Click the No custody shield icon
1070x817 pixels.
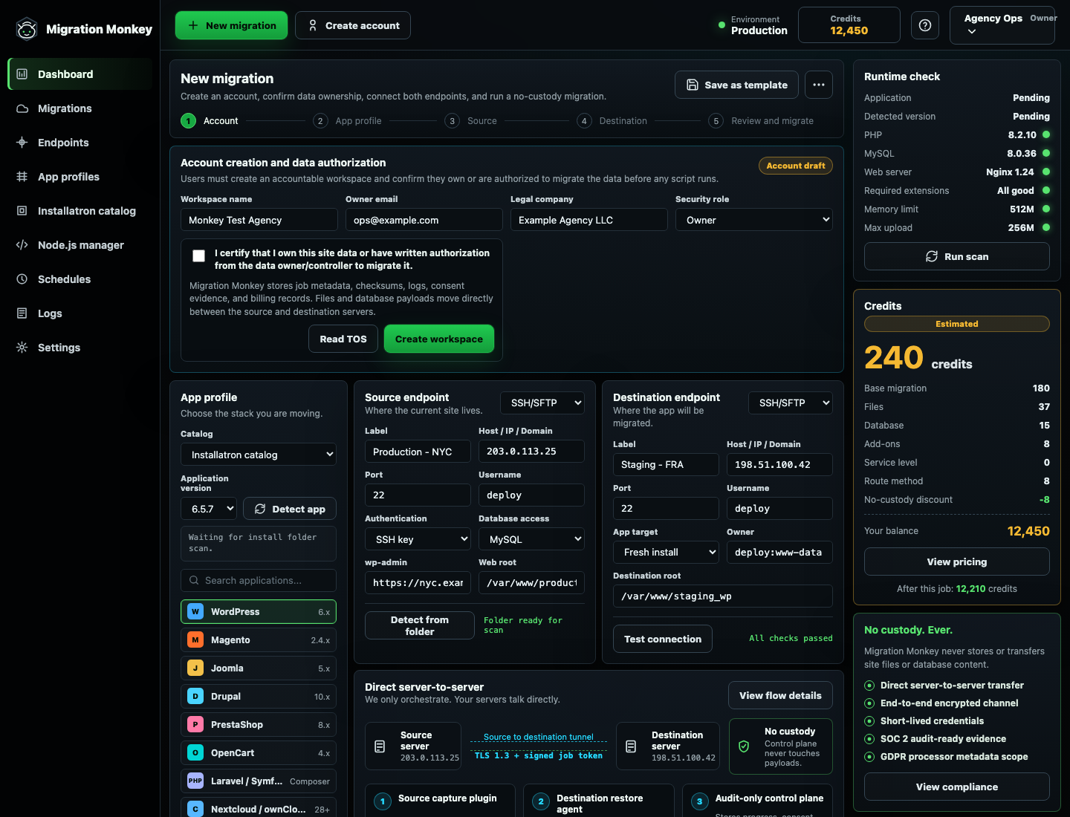click(x=744, y=746)
